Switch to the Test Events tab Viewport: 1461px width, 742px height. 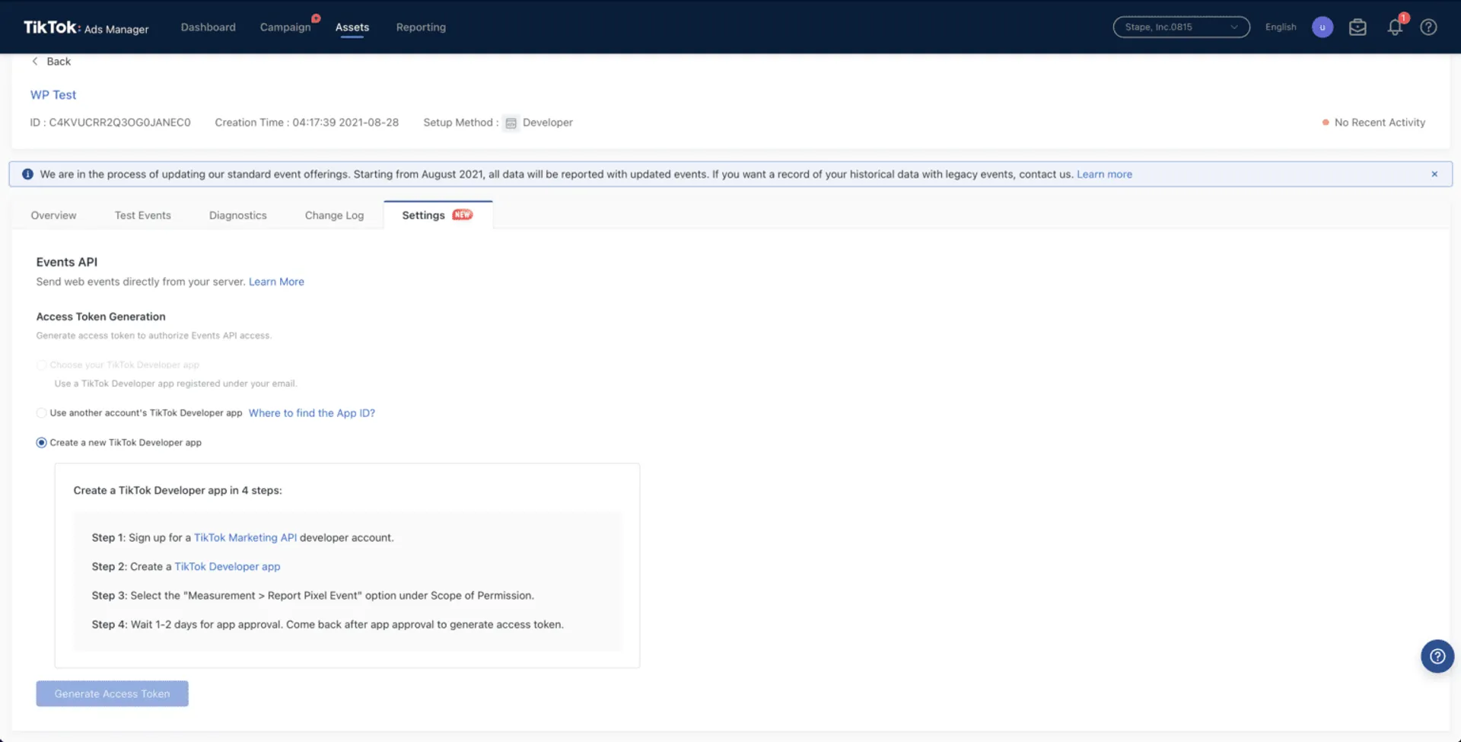[143, 215]
